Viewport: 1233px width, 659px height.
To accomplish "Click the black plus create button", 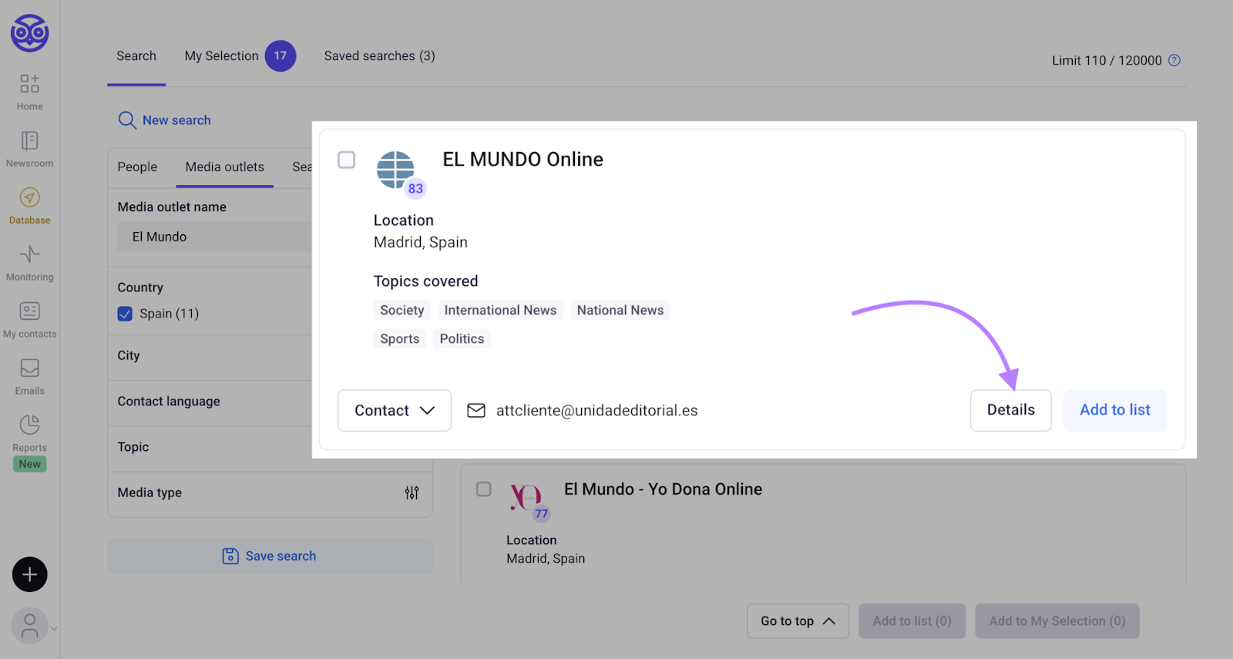I will tap(29, 574).
